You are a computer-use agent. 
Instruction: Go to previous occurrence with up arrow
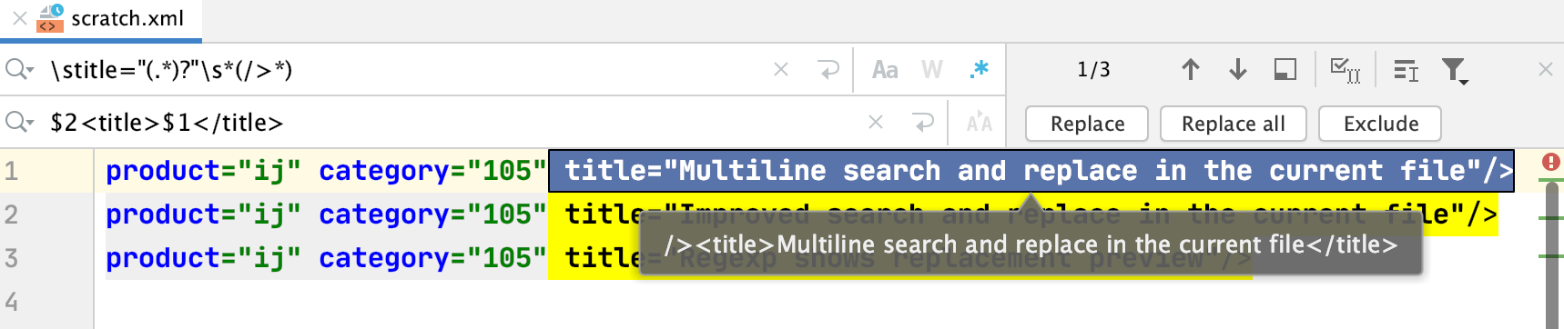[x=1190, y=69]
